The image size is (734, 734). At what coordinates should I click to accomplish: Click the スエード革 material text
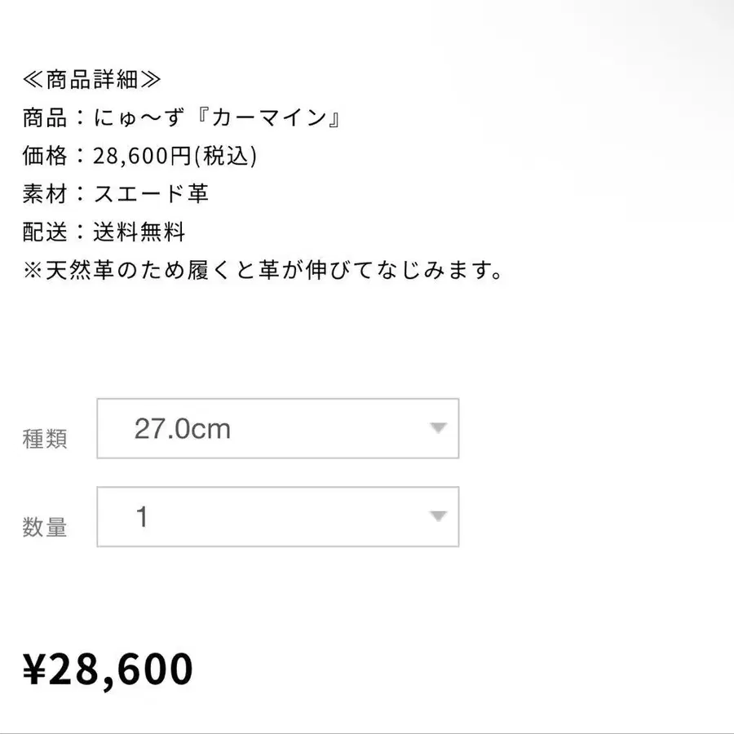[x=151, y=194]
